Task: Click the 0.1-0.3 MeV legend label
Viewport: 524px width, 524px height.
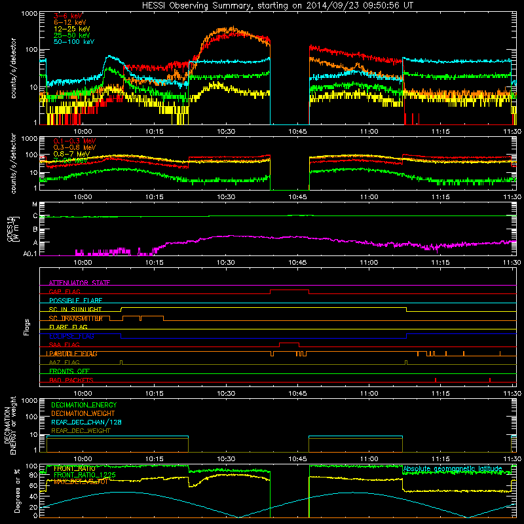Action: tap(75, 141)
